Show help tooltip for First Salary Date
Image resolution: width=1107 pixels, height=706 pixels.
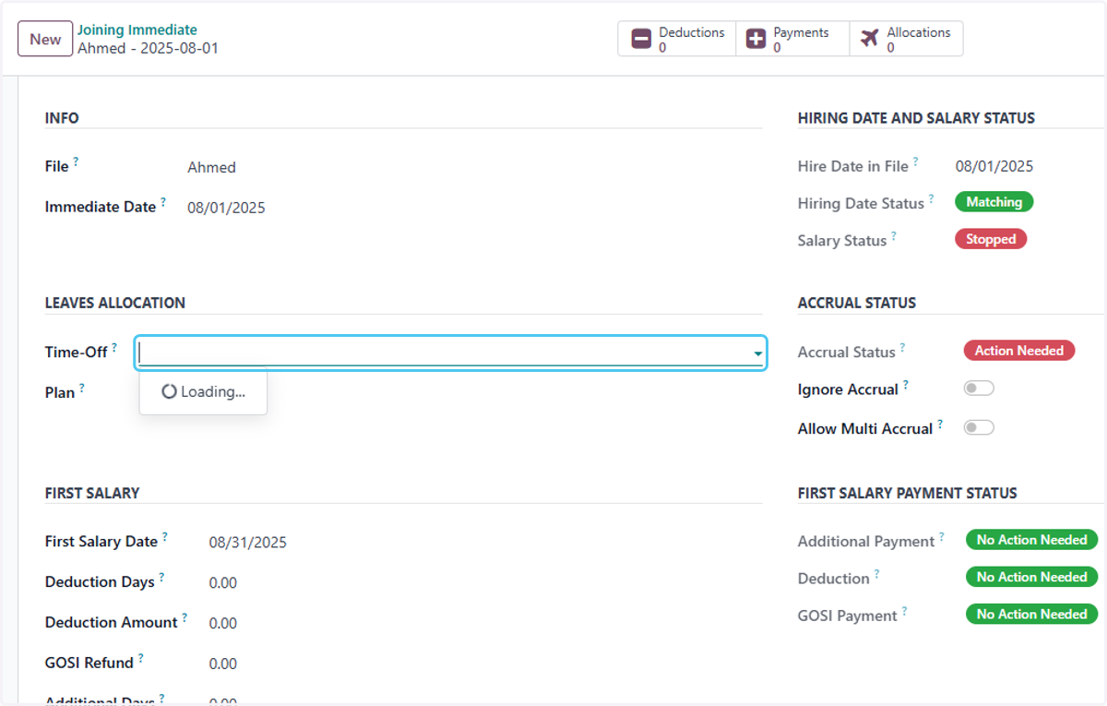[165, 536]
